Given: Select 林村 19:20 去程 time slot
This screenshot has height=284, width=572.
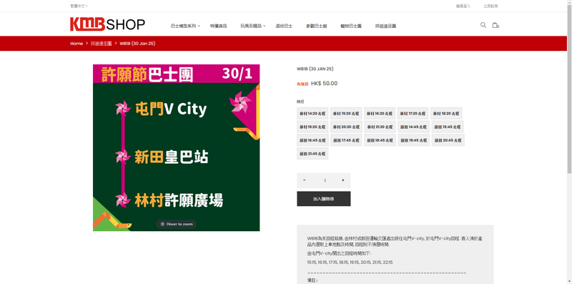Looking at the screenshot, I should (x=312, y=127).
